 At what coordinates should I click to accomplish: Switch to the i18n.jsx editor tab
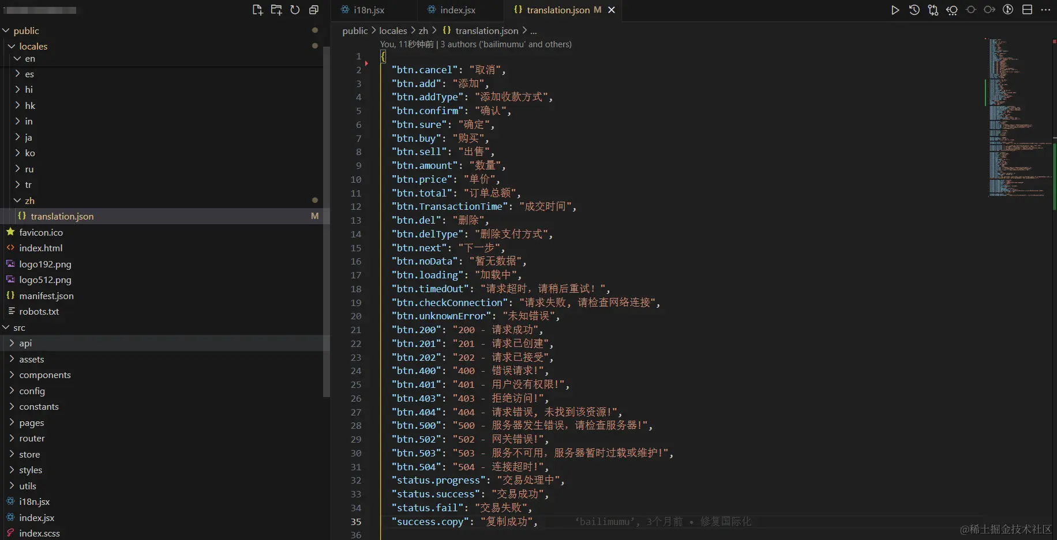374,10
